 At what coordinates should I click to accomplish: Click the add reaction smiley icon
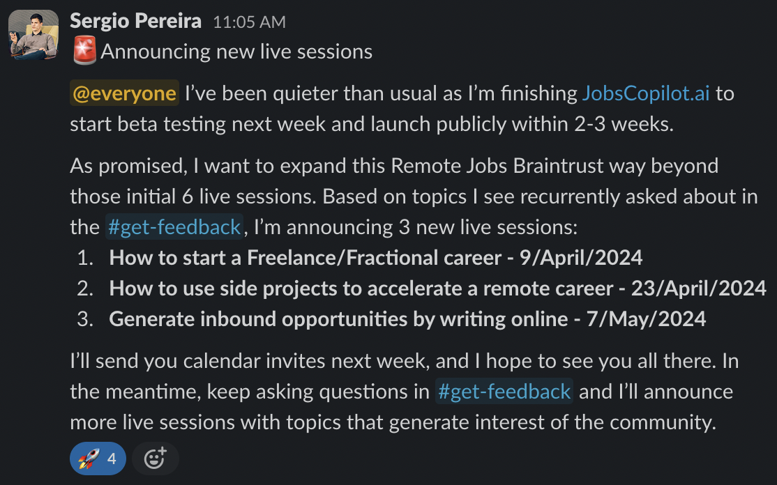(x=155, y=459)
